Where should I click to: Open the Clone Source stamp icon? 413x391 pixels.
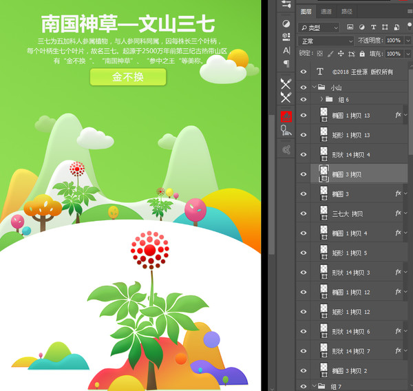click(x=286, y=130)
